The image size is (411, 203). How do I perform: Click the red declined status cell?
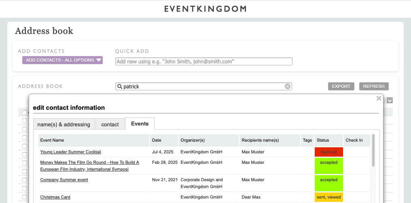click(328, 152)
